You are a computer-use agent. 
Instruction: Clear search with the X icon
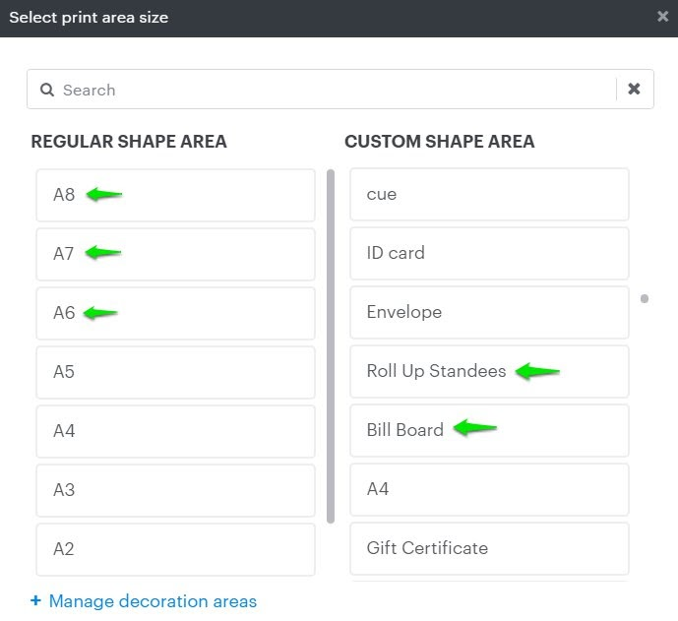coord(635,90)
